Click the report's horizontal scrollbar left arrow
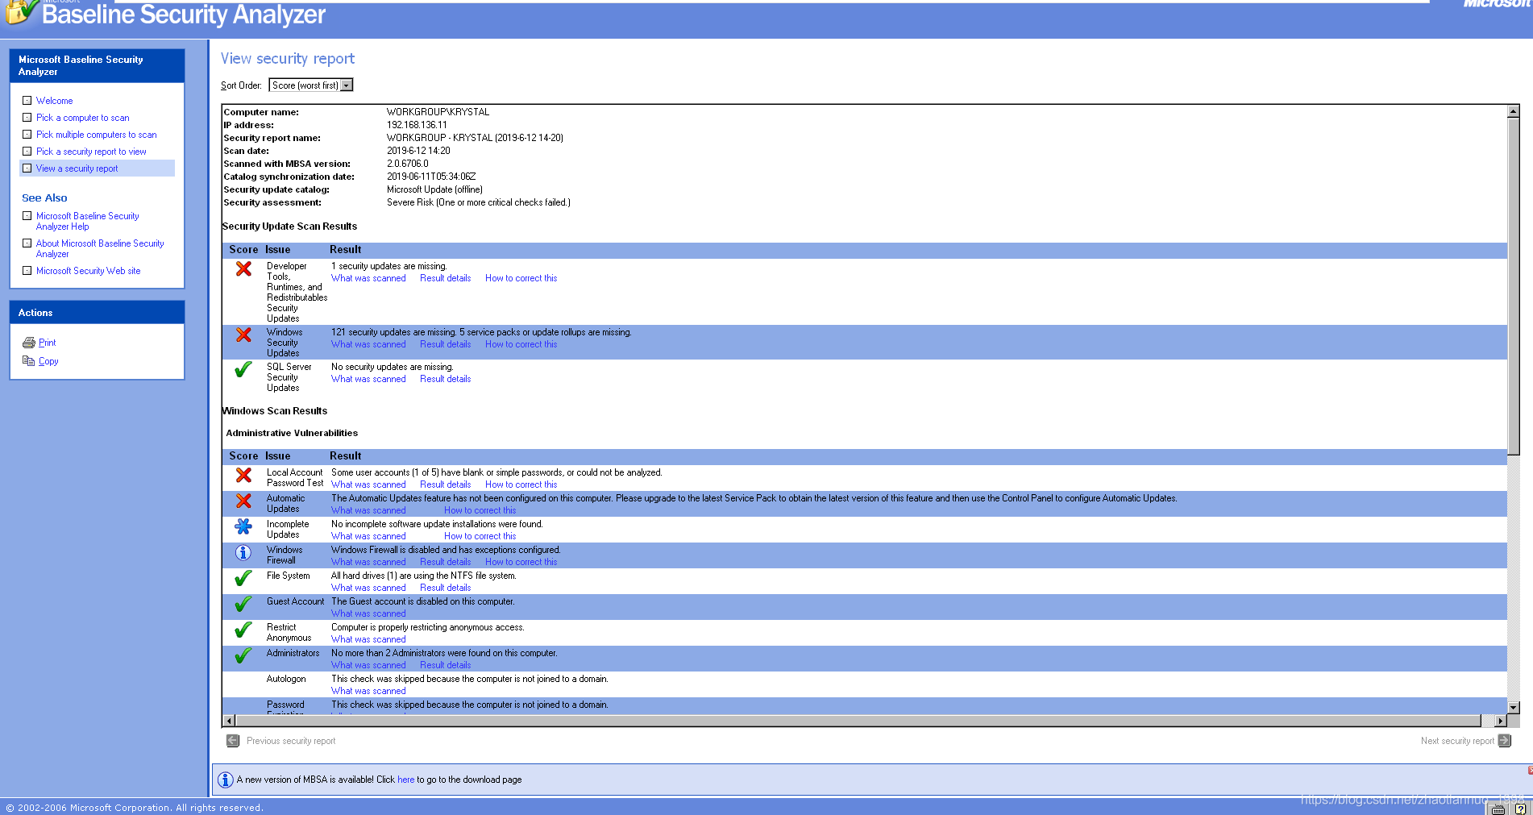The width and height of the screenshot is (1533, 815). tap(229, 721)
